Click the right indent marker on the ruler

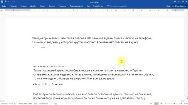(x=172, y=11)
